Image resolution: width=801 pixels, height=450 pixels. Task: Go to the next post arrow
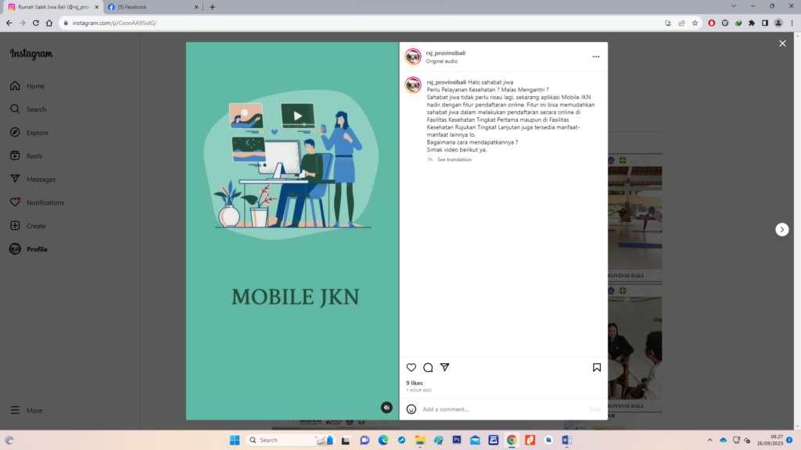[x=781, y=230]
